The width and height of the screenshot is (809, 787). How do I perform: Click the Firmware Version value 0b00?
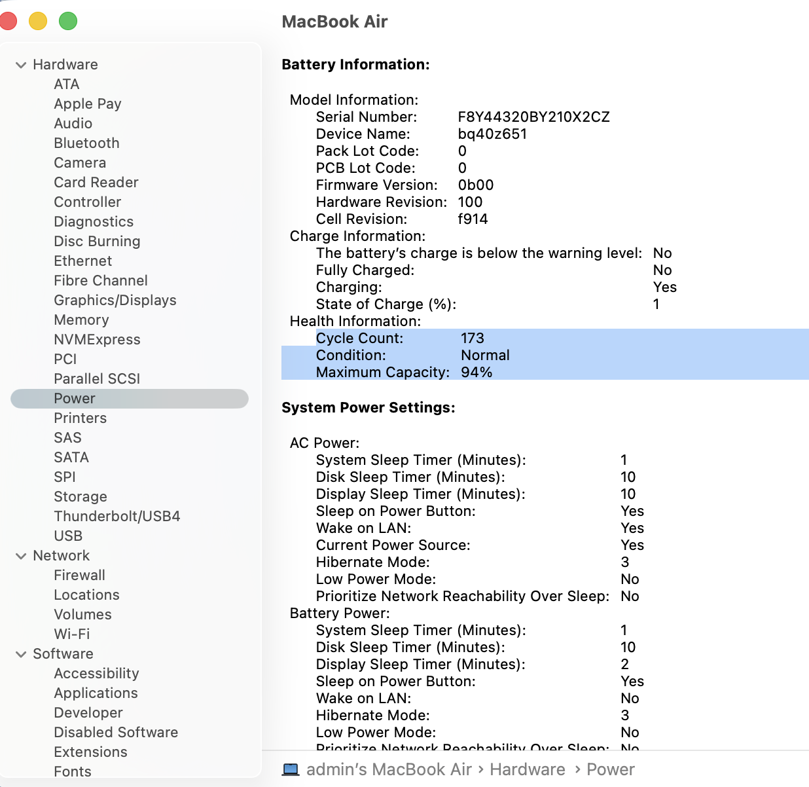tap(476, 185)
